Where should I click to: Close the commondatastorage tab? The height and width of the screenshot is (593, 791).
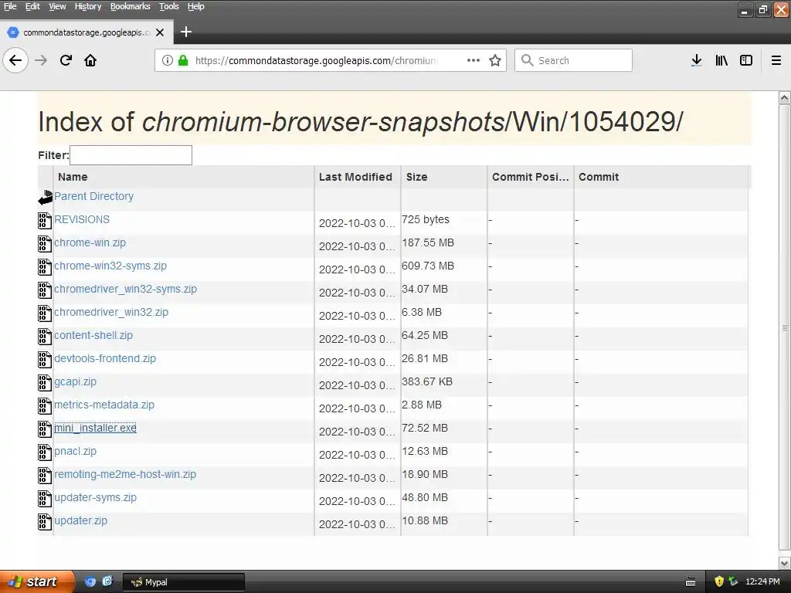(160, 32)
